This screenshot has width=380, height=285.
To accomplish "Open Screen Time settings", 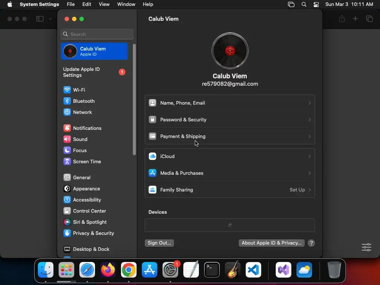I will (x=82, y=162).
